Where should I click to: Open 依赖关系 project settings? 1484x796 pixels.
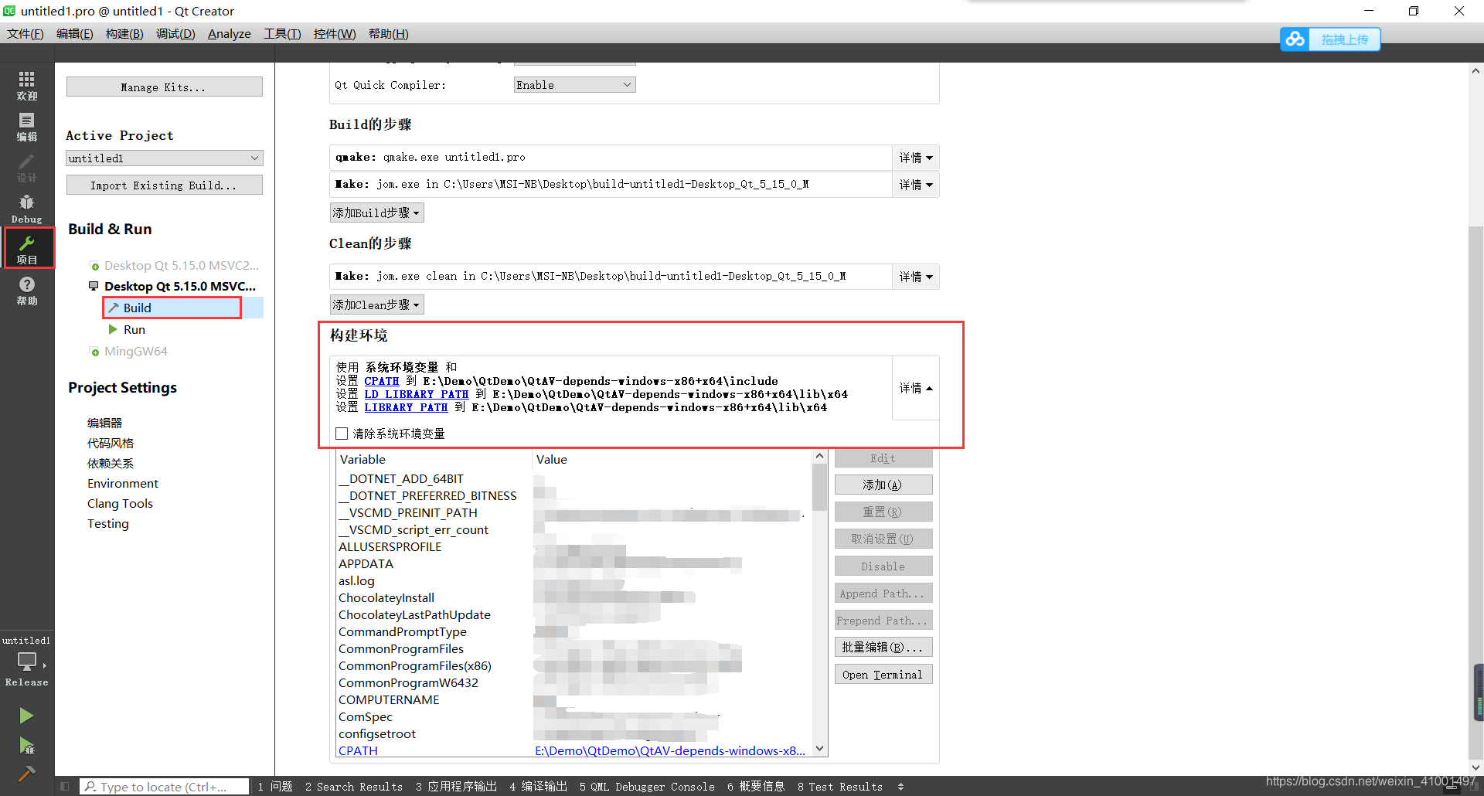[111, 463]
